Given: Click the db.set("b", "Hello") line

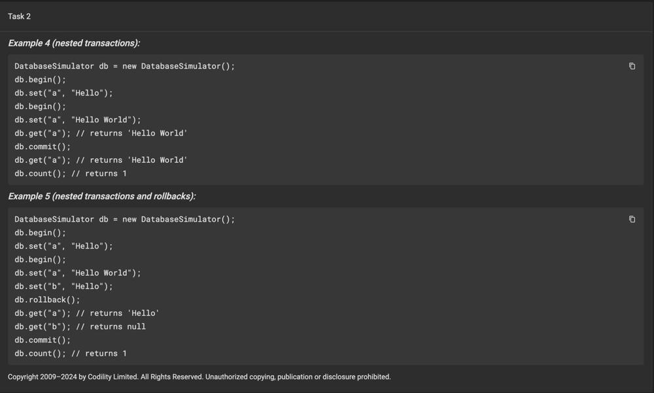Looking at the screenshot, I should point(63,286).
